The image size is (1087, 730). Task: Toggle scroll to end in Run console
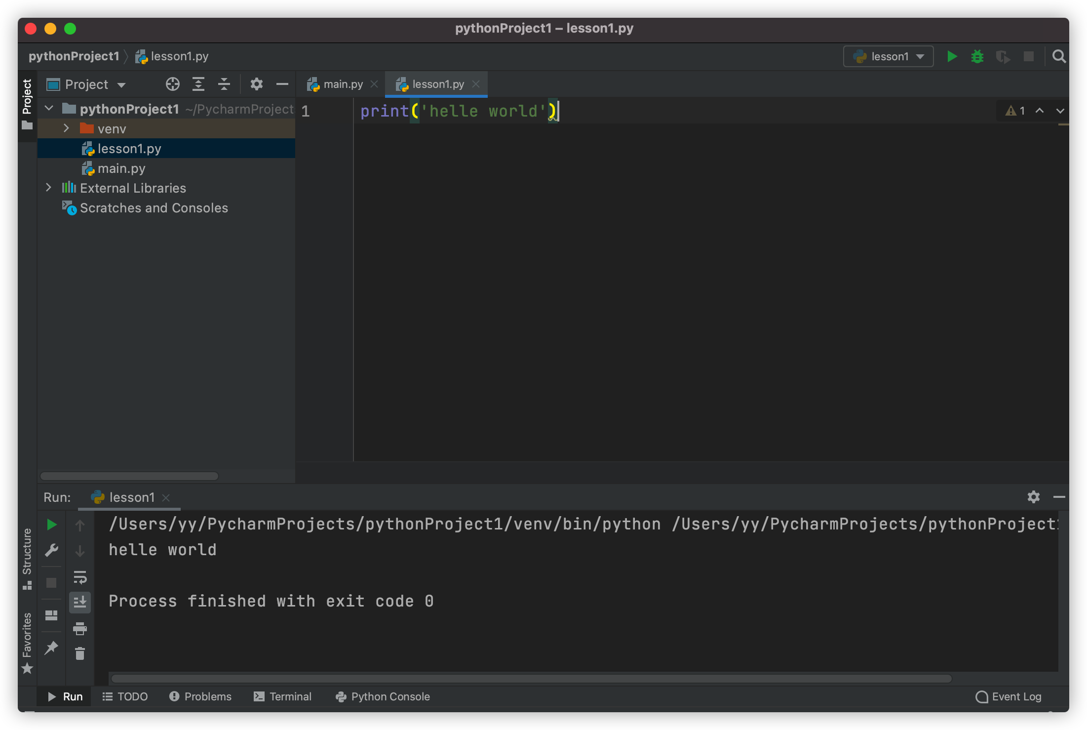80,602
